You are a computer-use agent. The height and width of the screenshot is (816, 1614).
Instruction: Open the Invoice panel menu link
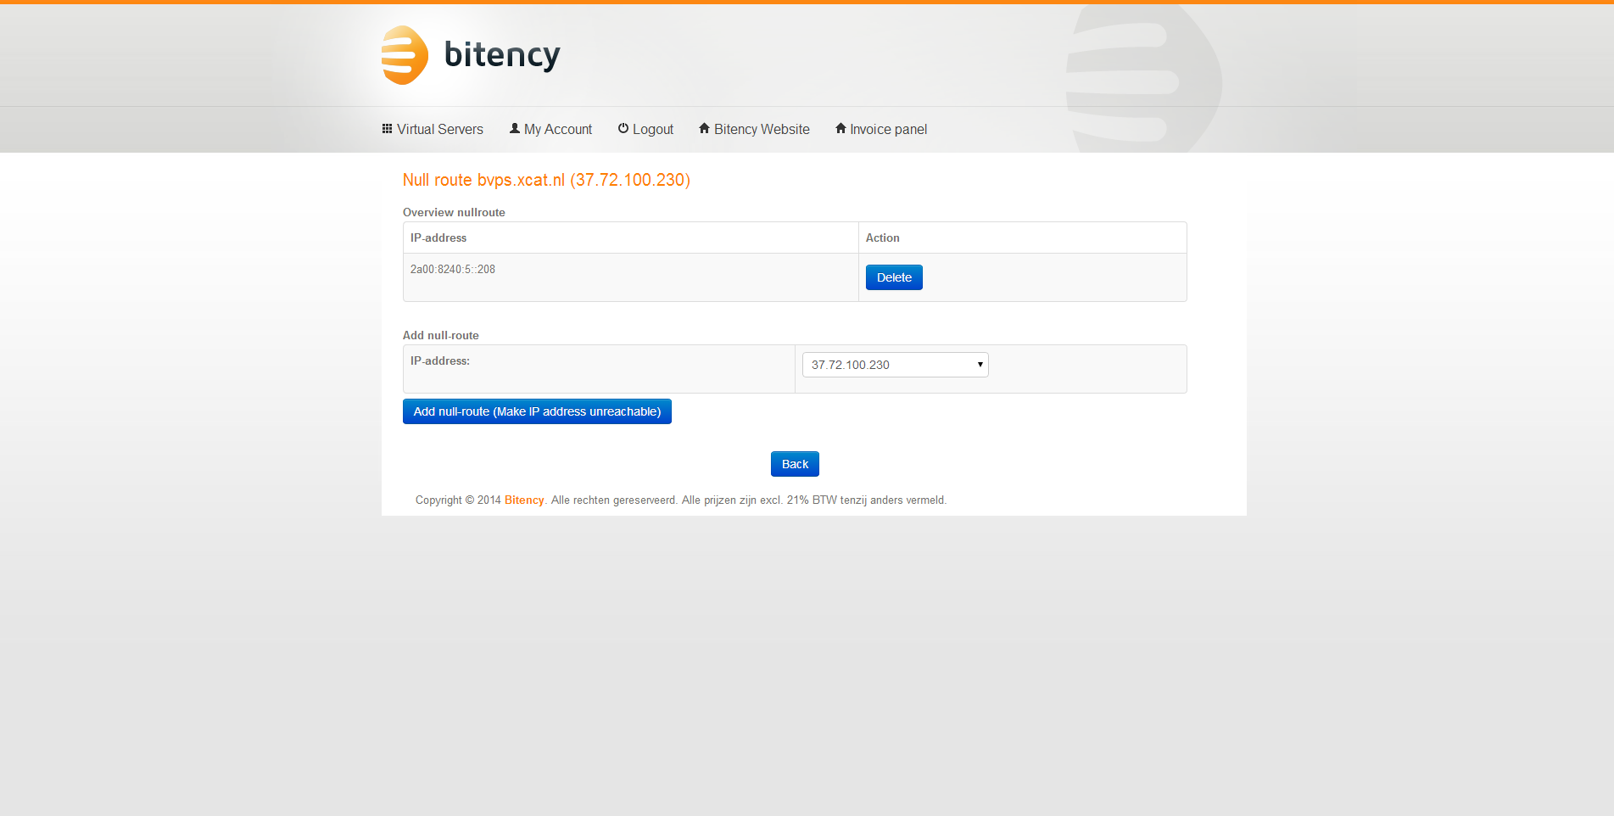[x=888, y=130]
